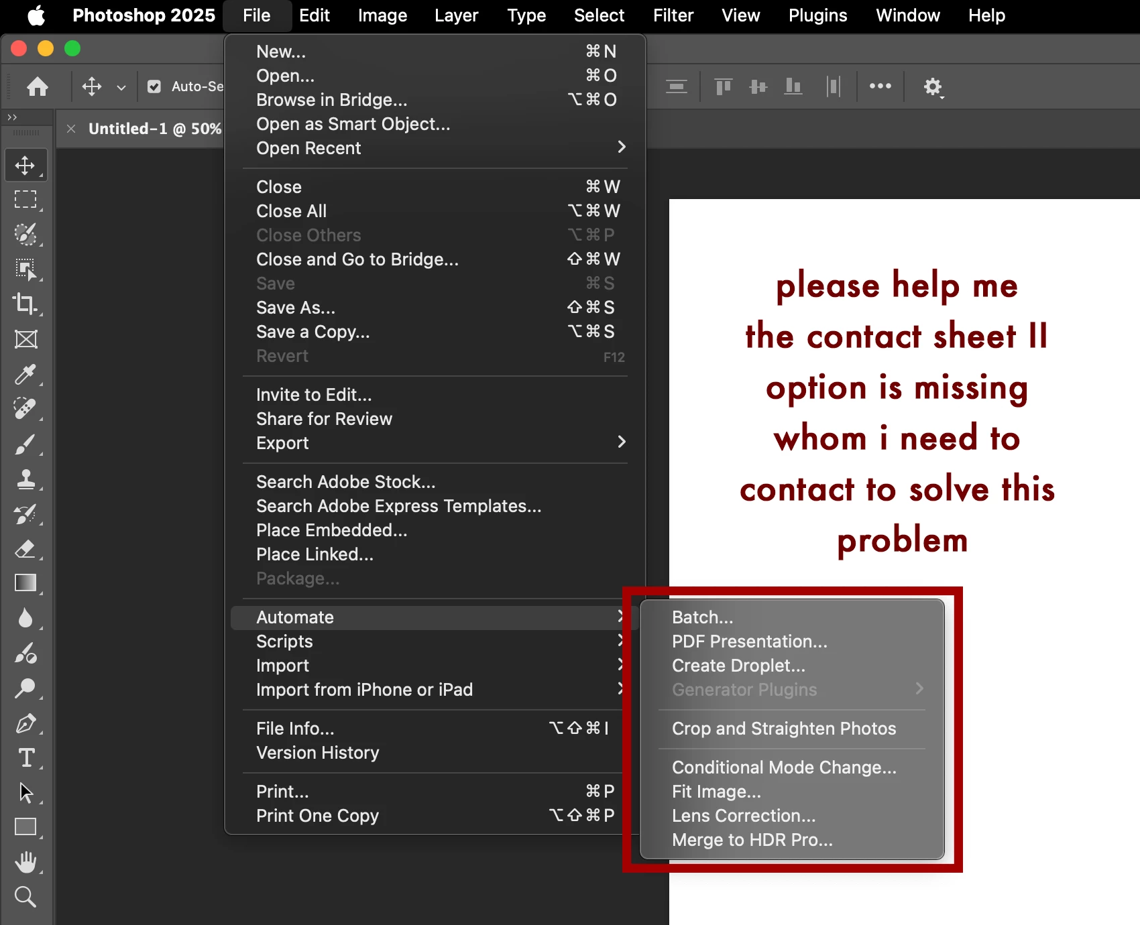Click Place Embedded... in File menu
This screenshot has width=1140, height=925.
click(435, 530)
